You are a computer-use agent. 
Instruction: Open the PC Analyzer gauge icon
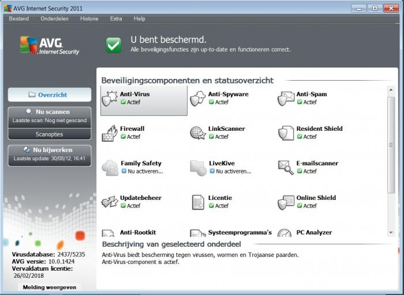285,233
